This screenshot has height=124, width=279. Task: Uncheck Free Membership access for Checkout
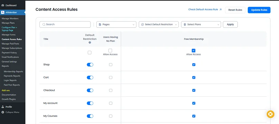194,90
